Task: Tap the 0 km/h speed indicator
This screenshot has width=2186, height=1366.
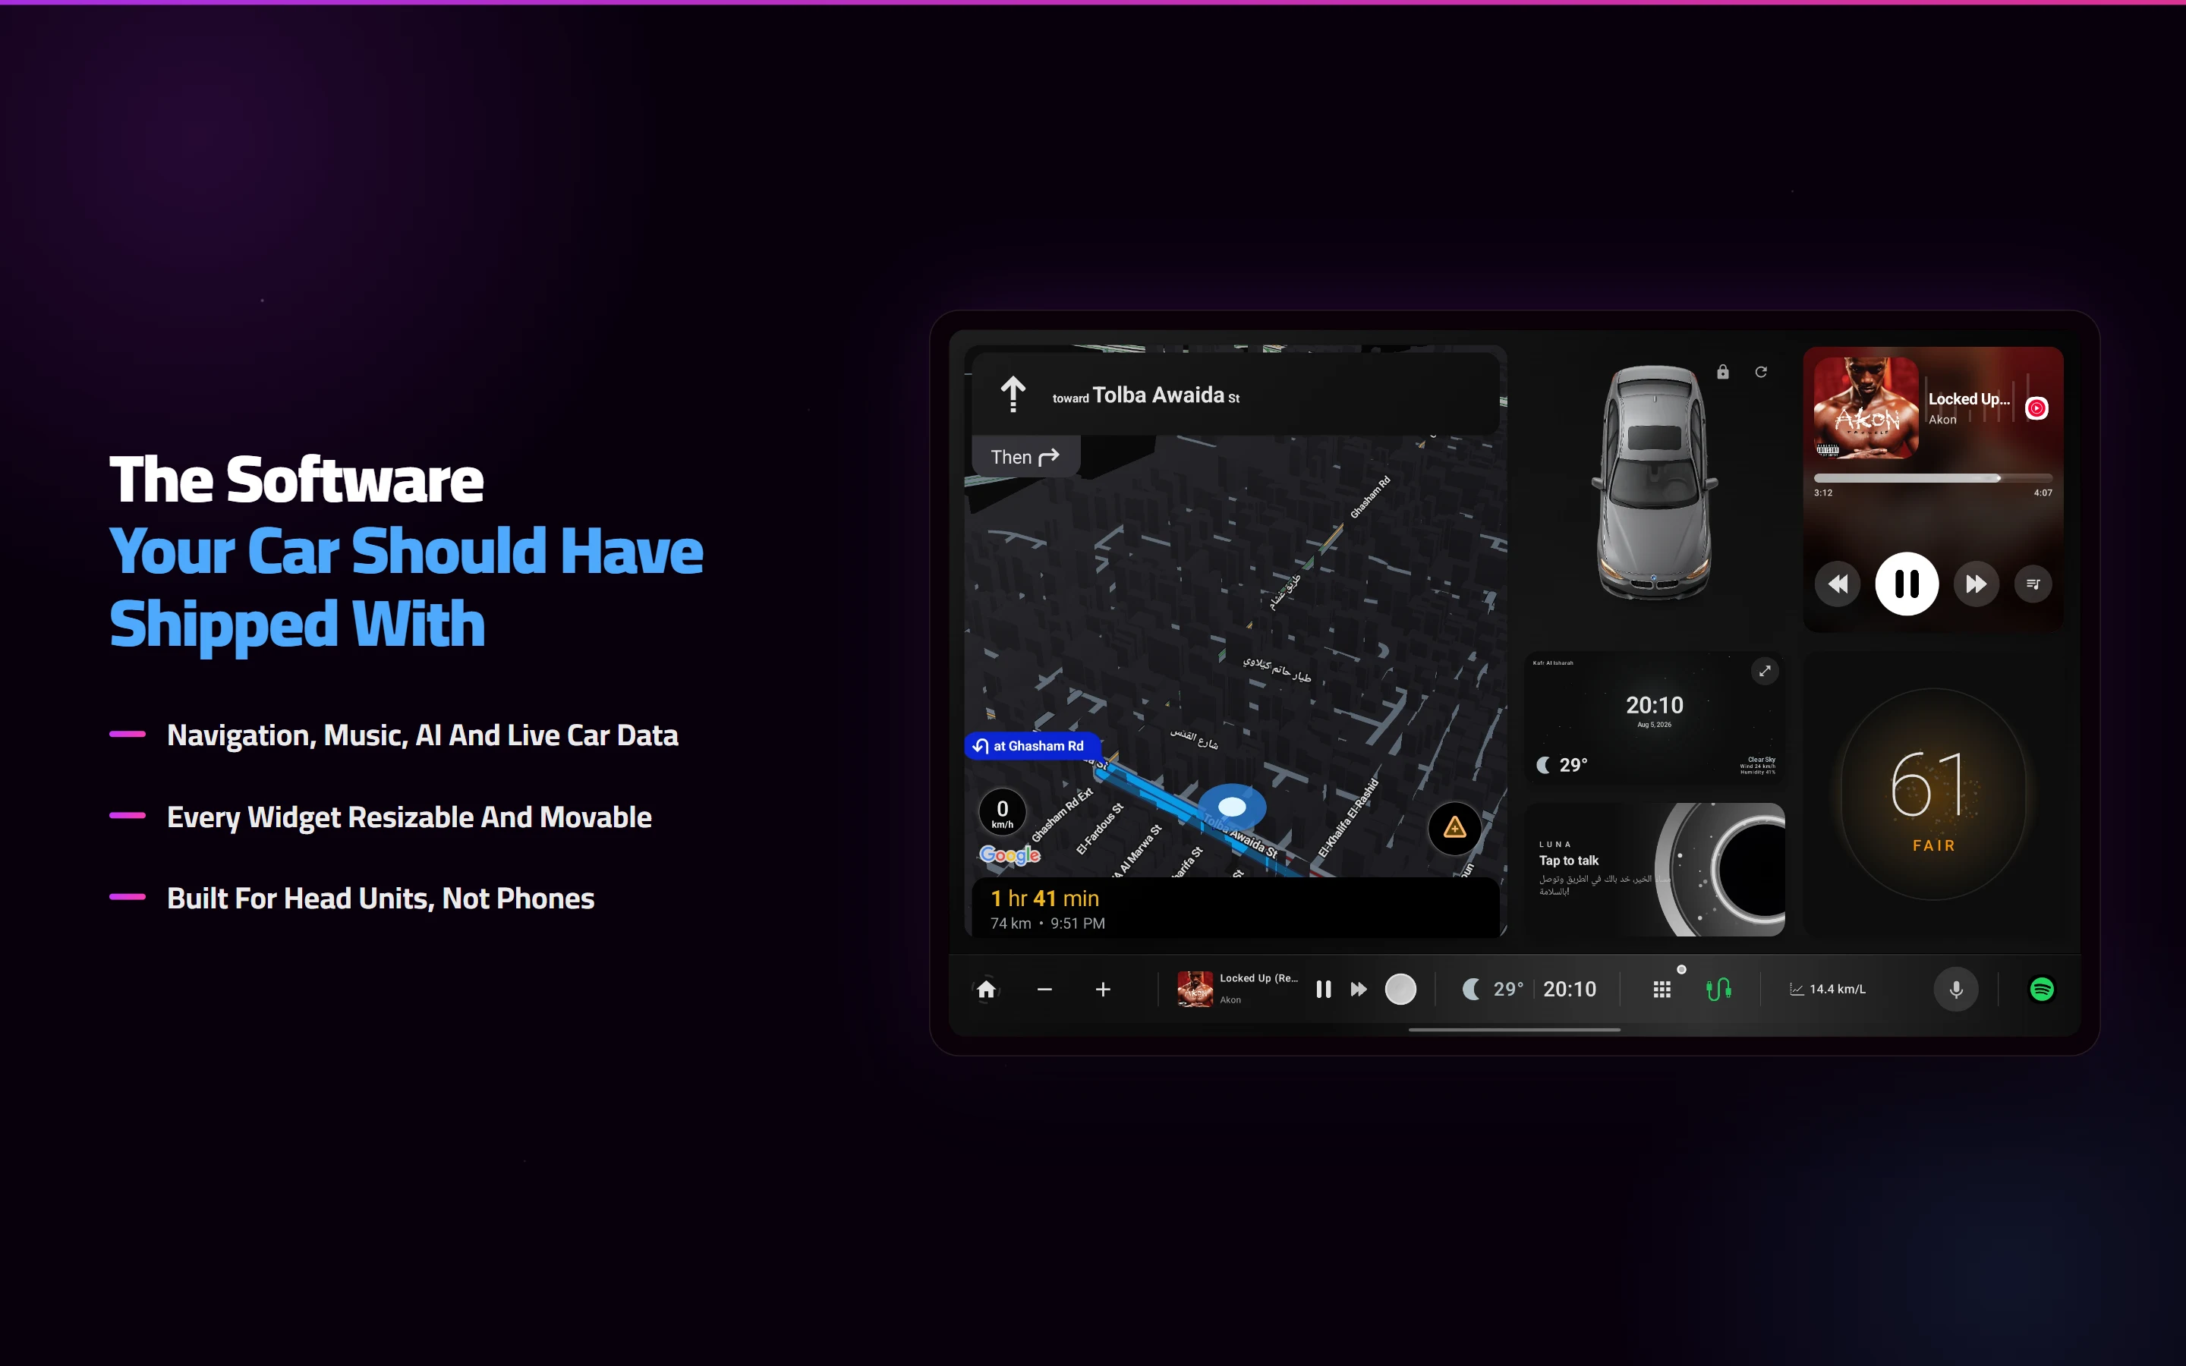Action: pyautogui.click(x=1002, y=813)
